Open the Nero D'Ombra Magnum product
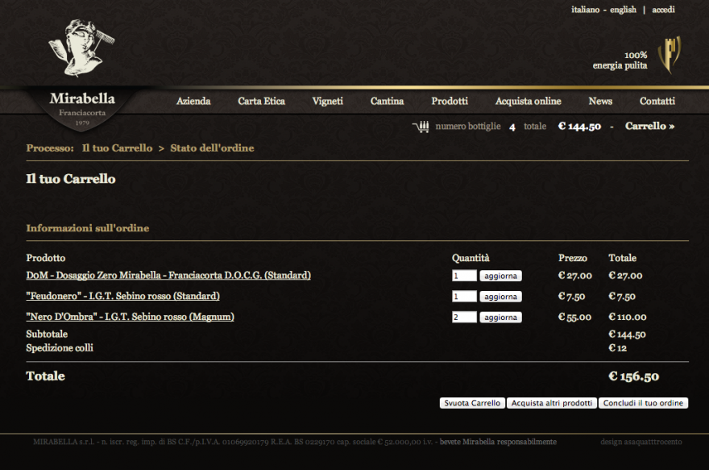The height and width of the screenshot is (470, 709). pyautogui.click(x=131, y=317)
